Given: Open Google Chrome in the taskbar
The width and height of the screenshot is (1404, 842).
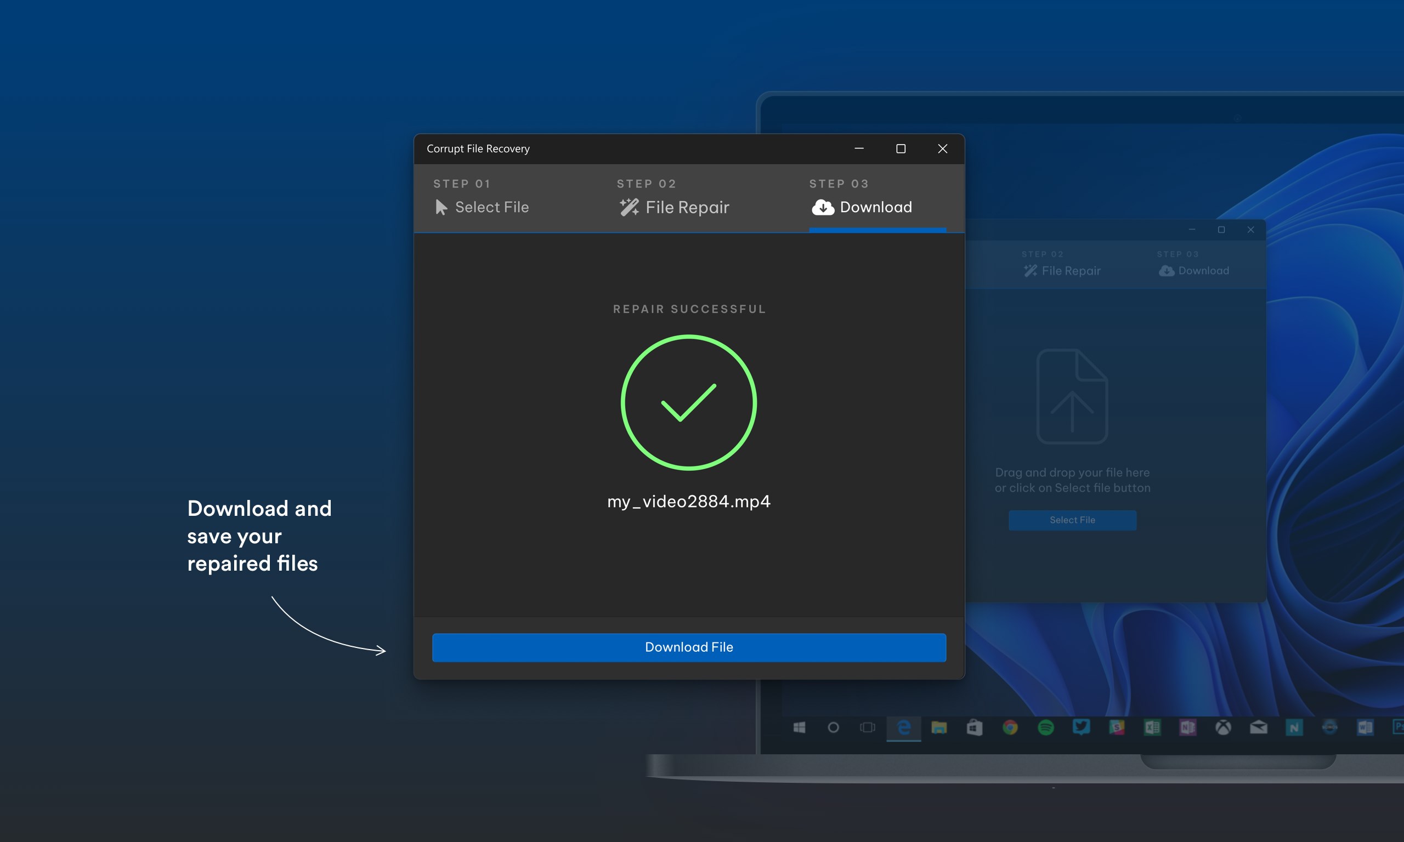Looking at the screenshot, I should [x=1010, y=727].
